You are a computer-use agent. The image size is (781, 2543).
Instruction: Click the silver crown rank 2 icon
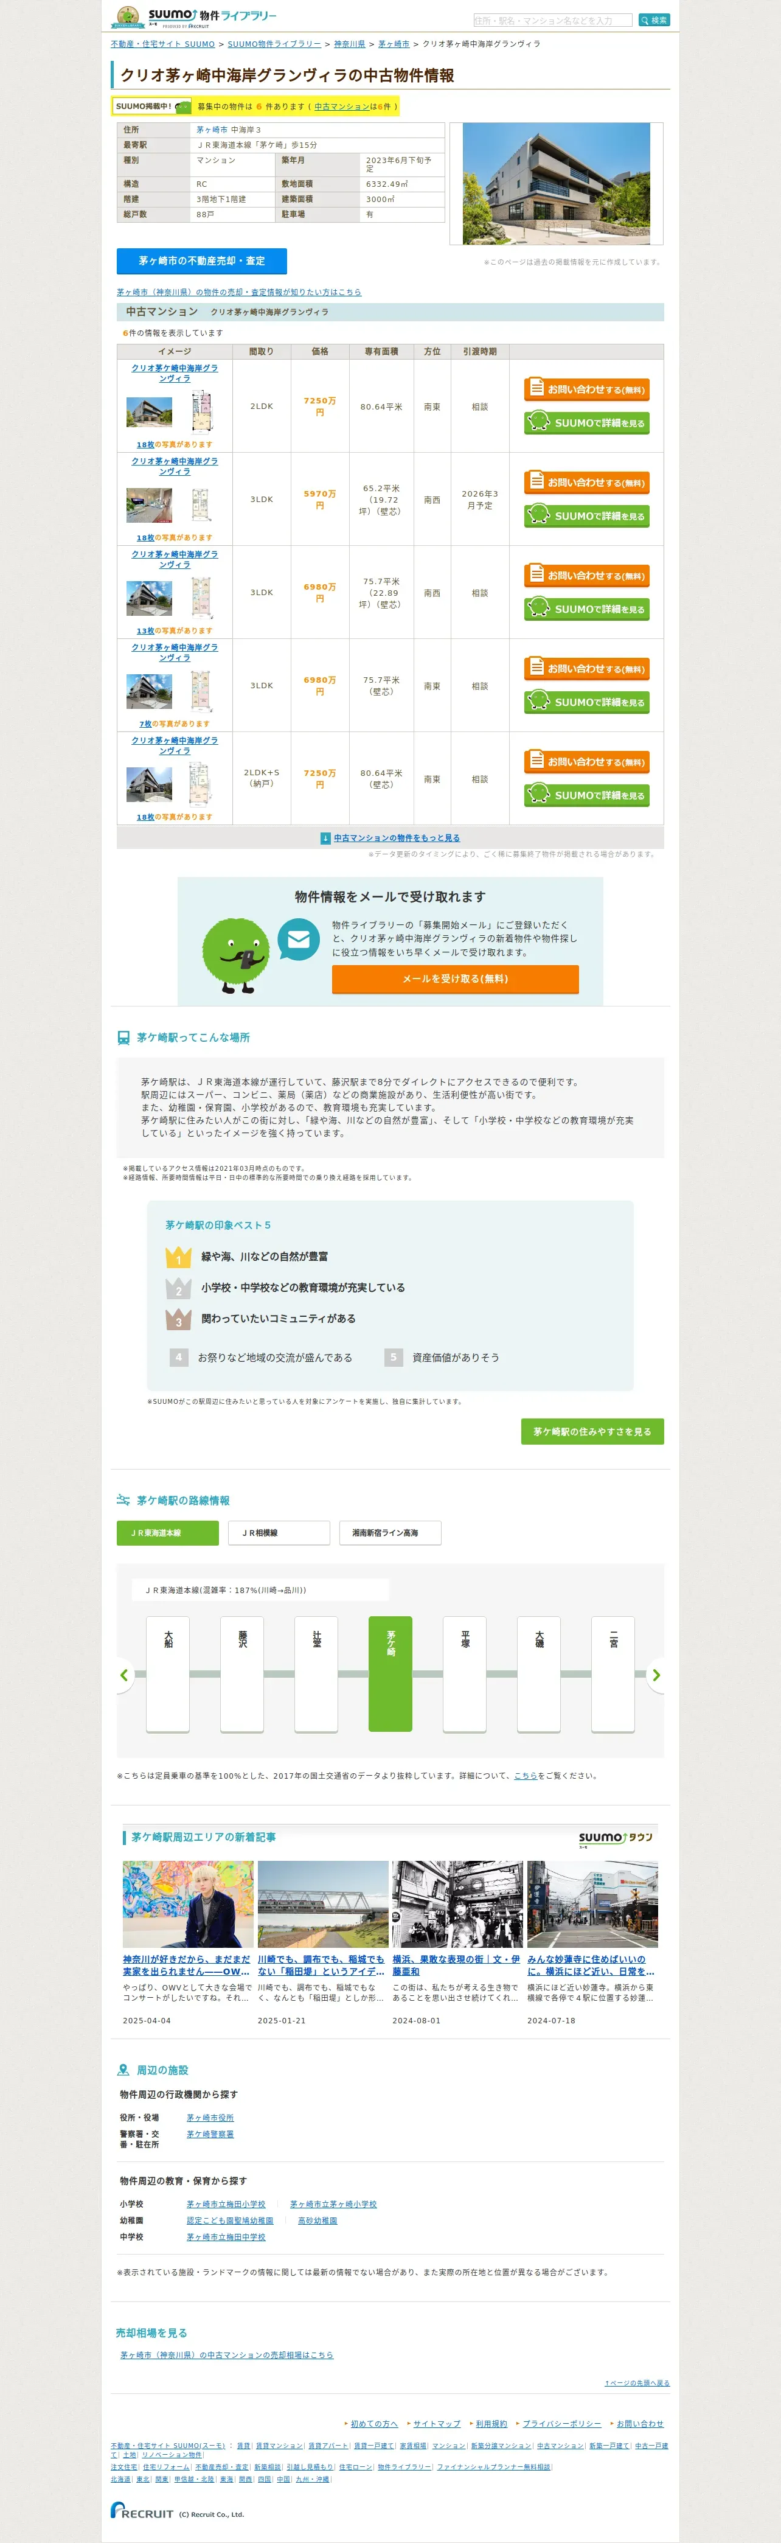[x=179, y=1288]
